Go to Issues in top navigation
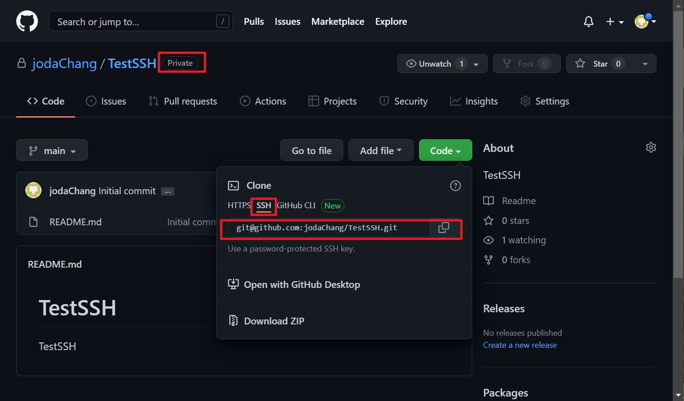 288,21
